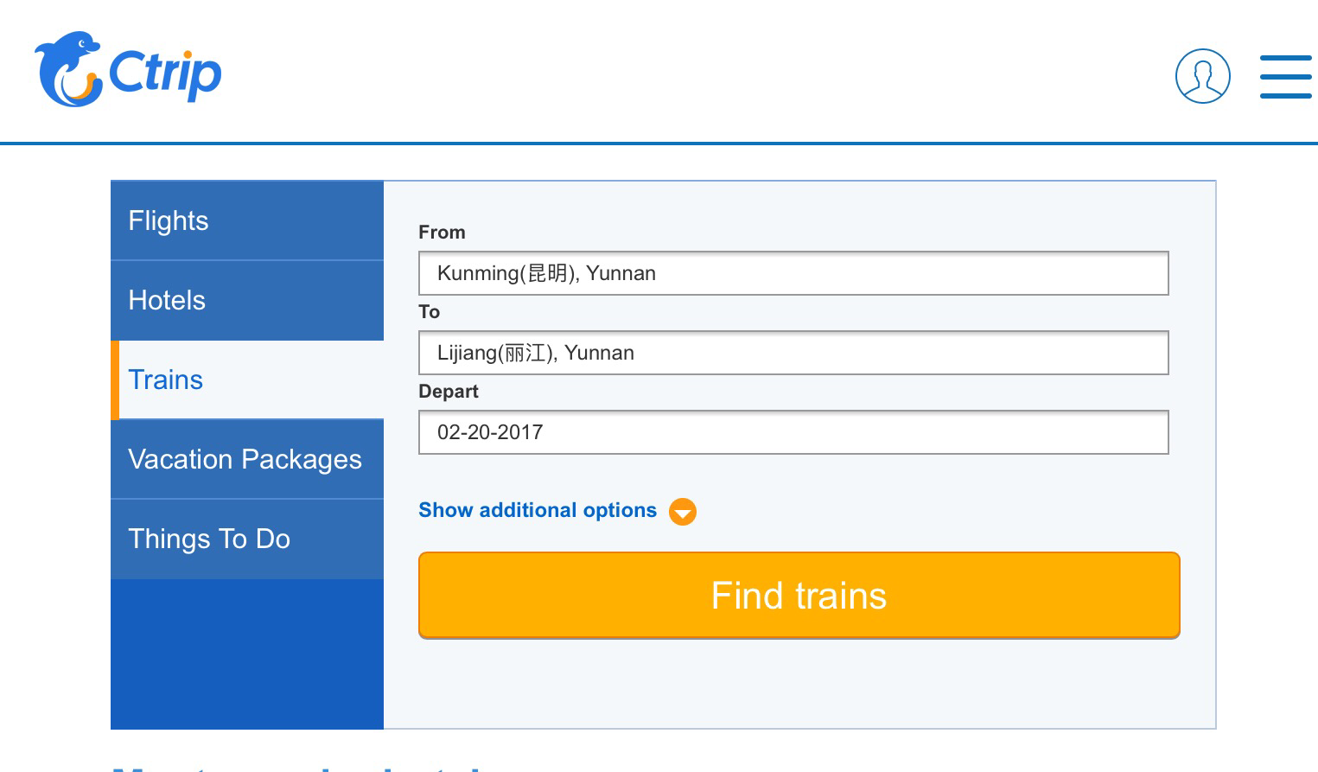Click the Ctrip dolphin logo icon

tap(67, 70)
